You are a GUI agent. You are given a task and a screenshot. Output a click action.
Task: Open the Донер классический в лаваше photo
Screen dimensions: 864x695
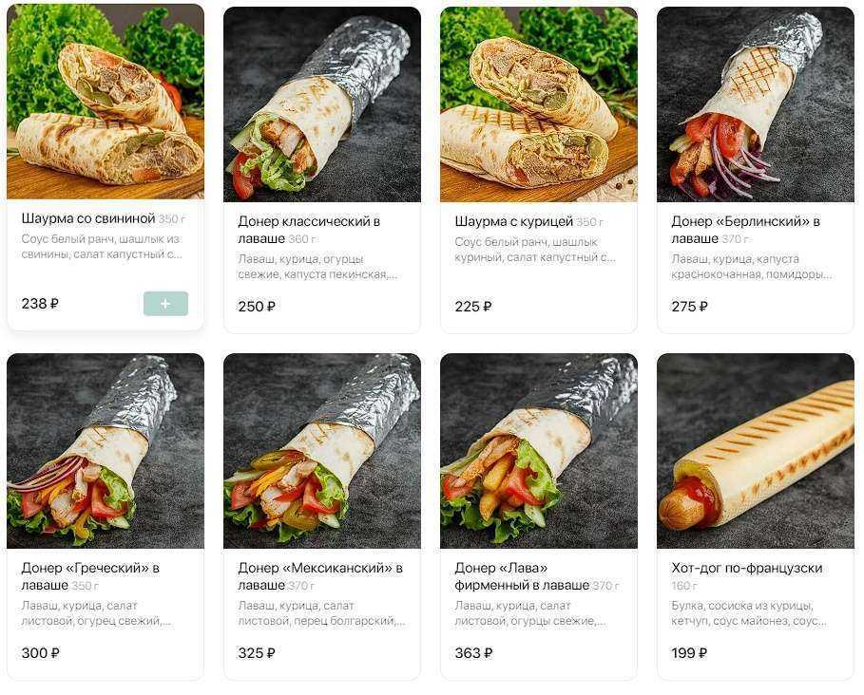coord(322,104)
